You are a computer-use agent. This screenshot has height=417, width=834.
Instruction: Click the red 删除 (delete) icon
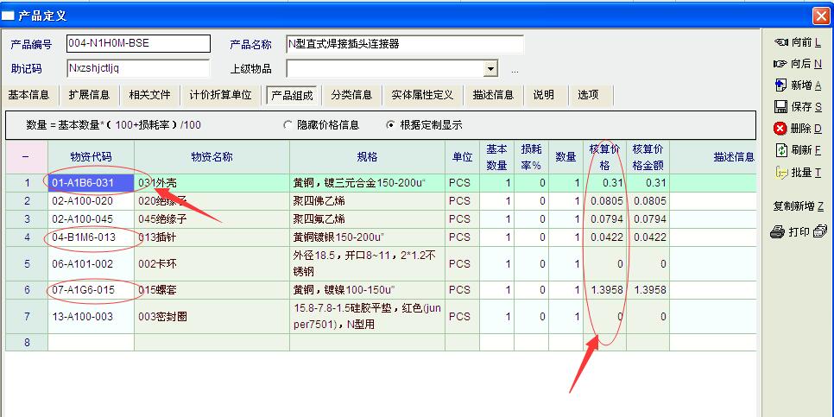pos(780,128)
